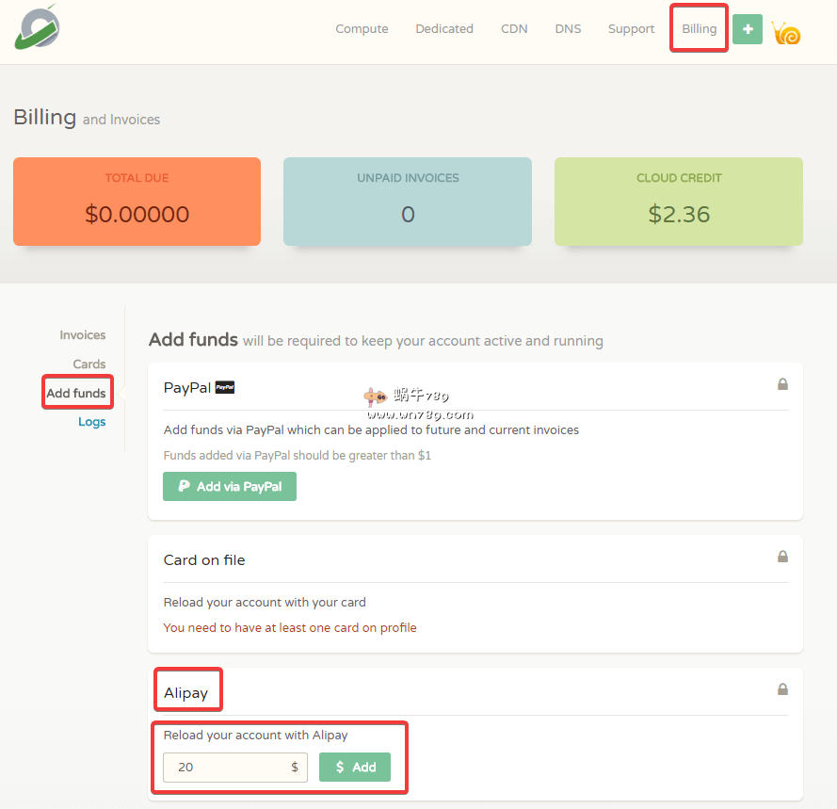Switch to the Invoices tab
The image size is (837, 809).
pos(83,335)
